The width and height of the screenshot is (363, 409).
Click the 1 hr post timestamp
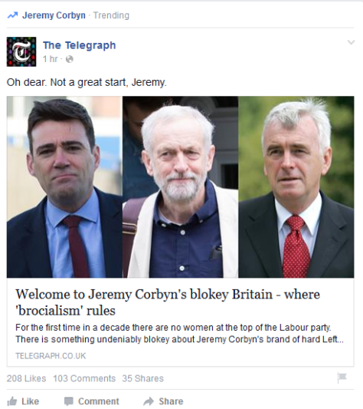point(50,59)
